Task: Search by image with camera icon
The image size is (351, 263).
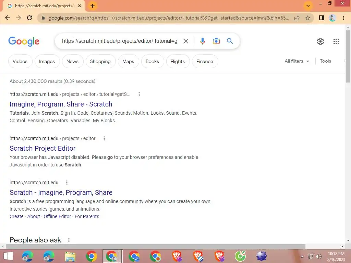Action: pyautogui.click(x=216, y=41)
